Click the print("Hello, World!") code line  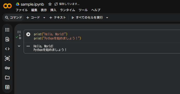coord(51,34)
